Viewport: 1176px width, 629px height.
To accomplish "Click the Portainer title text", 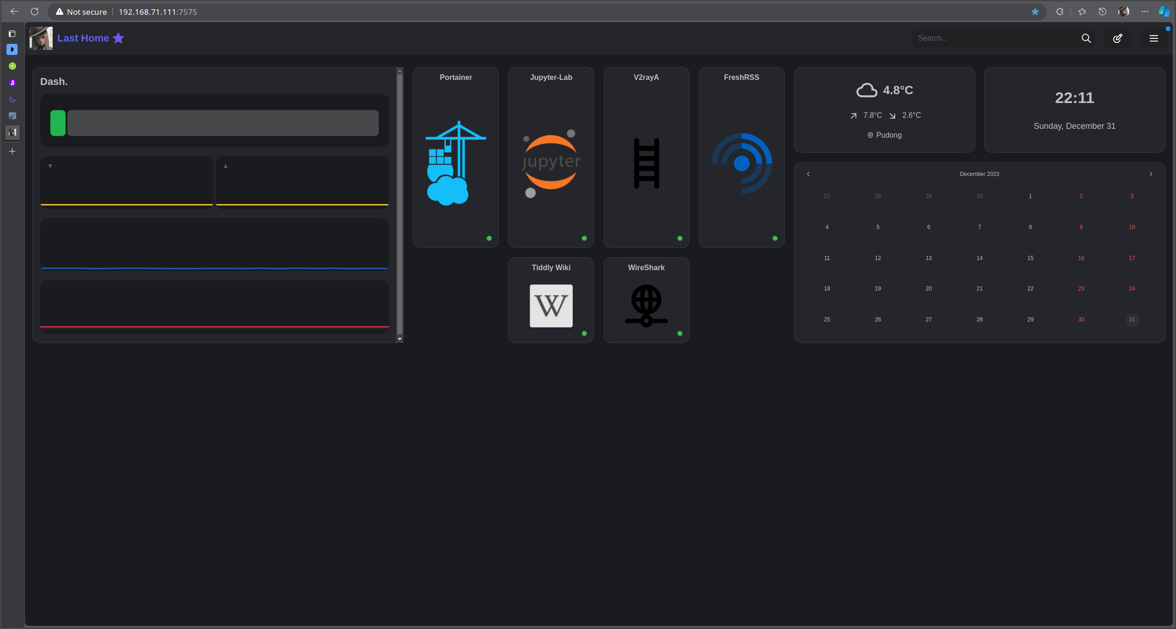I will point(455,78).
